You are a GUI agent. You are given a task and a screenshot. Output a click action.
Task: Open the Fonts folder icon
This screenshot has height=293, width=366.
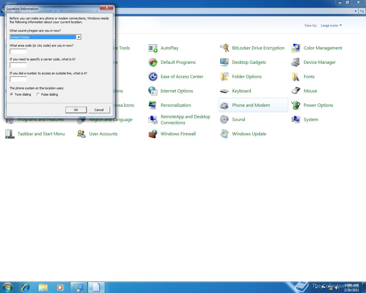pyautogui.click(x=296, y=77)
